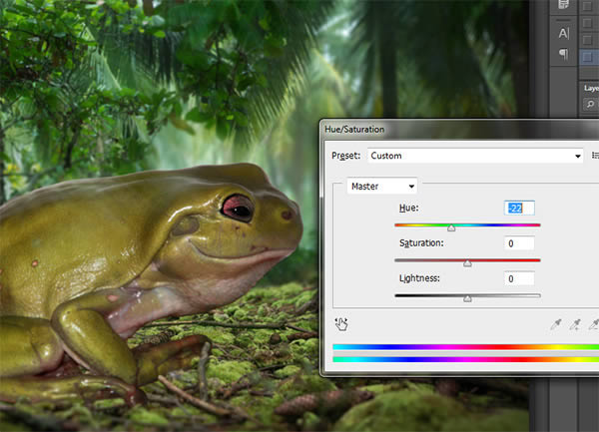Pick the plain Eyedropper tool in Hue/Saturation
The height and width of the screenshot is (432, 599).
pos(556,324)
